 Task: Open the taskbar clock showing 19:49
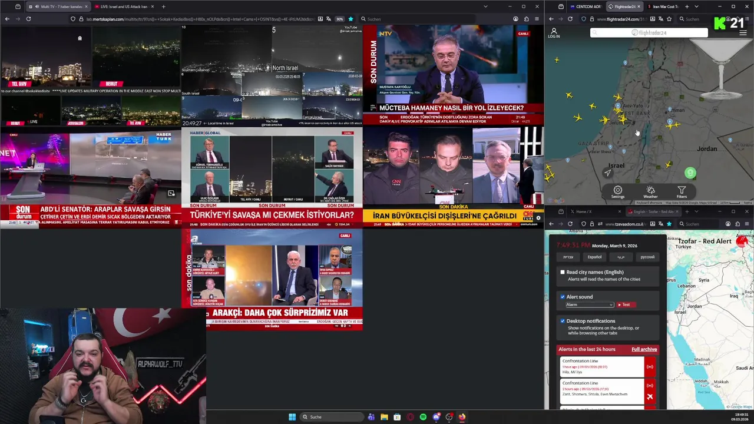[740, 416]
